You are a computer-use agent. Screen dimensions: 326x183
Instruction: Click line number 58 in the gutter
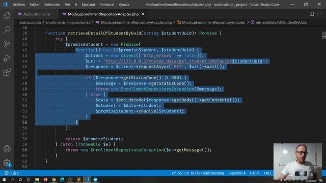pyautogui.click(x=25, y=139)
